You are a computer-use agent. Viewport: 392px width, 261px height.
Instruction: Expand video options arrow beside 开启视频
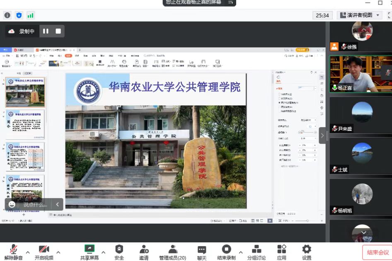58,252
